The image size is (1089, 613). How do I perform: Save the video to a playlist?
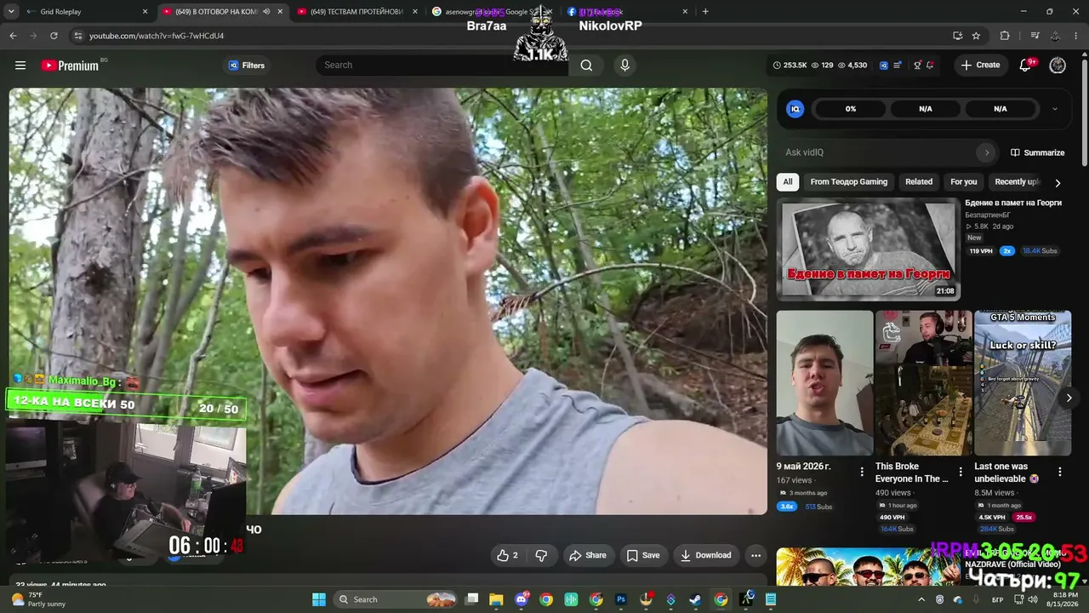pos(643,555)
